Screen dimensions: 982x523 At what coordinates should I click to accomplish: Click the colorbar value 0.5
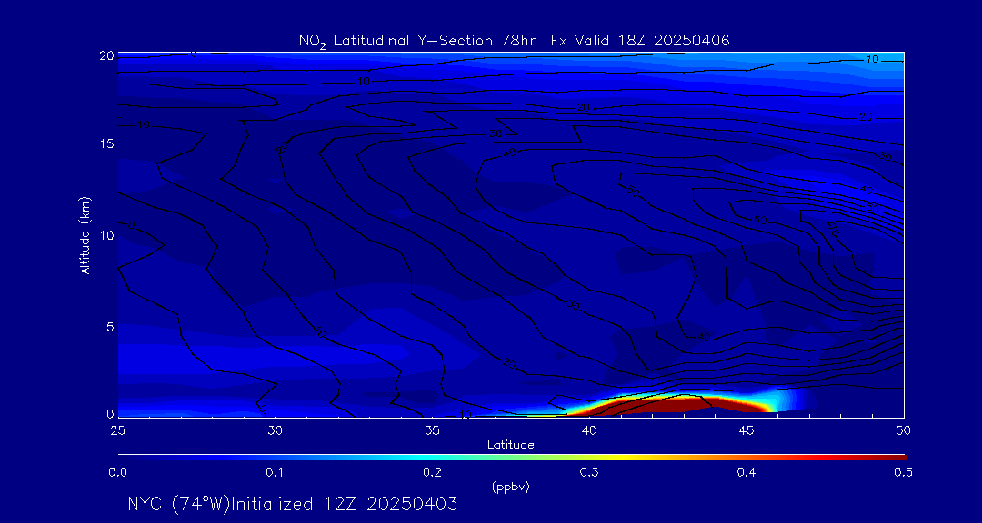[903, 472]
